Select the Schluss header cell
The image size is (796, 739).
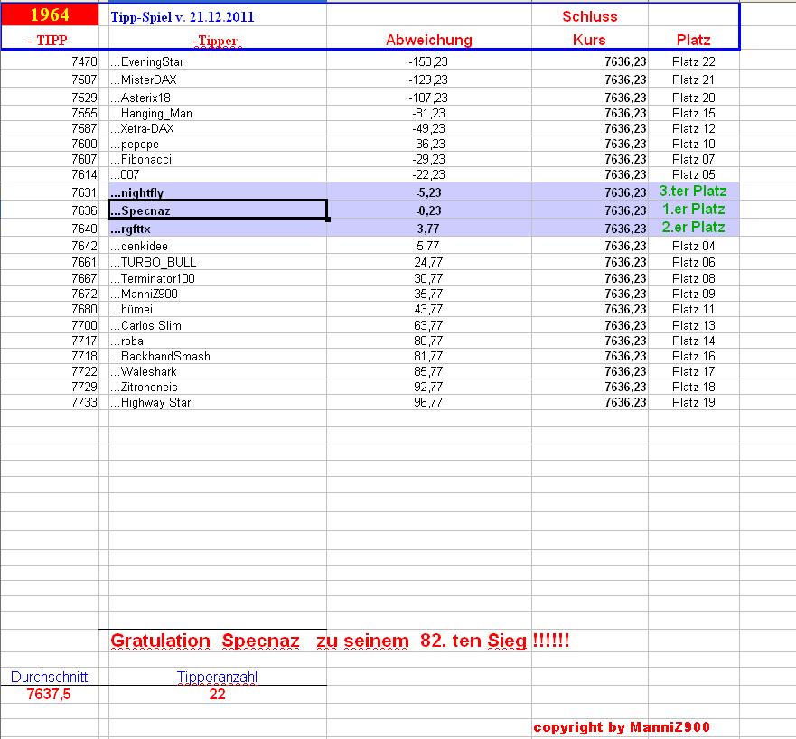[x=589, y=15]
